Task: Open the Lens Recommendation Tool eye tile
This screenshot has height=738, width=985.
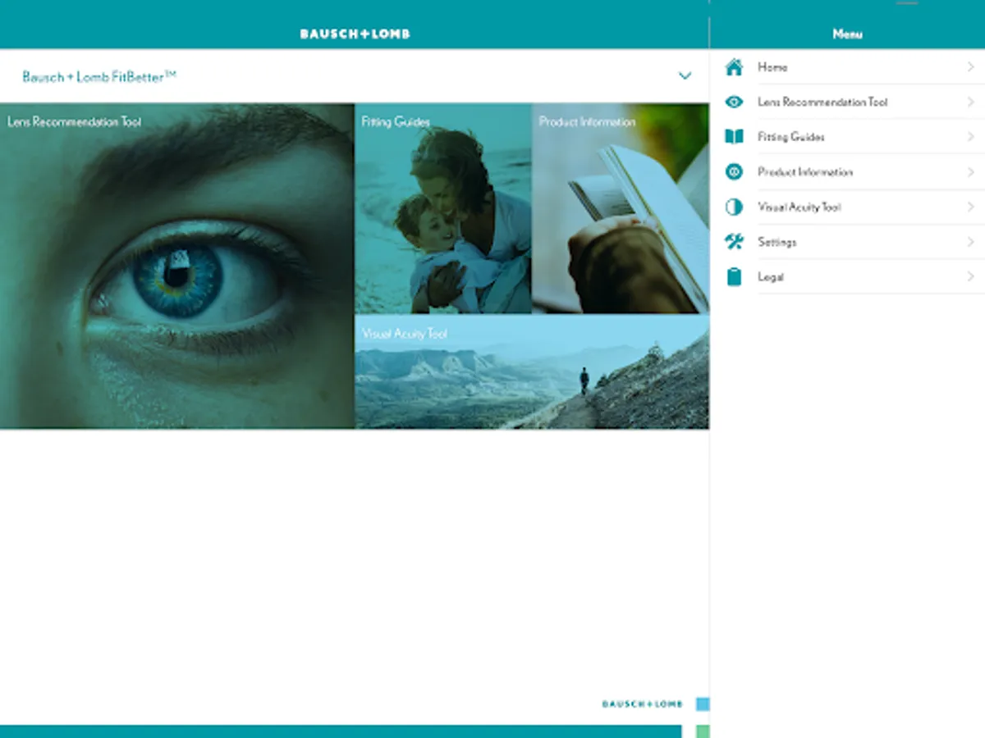Action: tap(177, 266)
